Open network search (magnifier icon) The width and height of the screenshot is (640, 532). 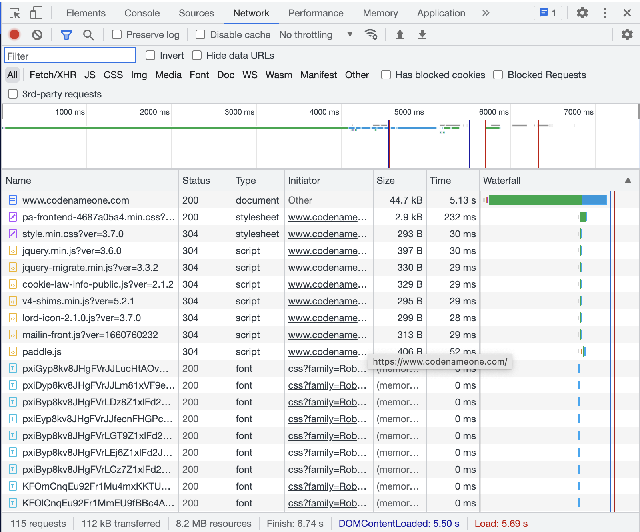[x=88, y=34]
